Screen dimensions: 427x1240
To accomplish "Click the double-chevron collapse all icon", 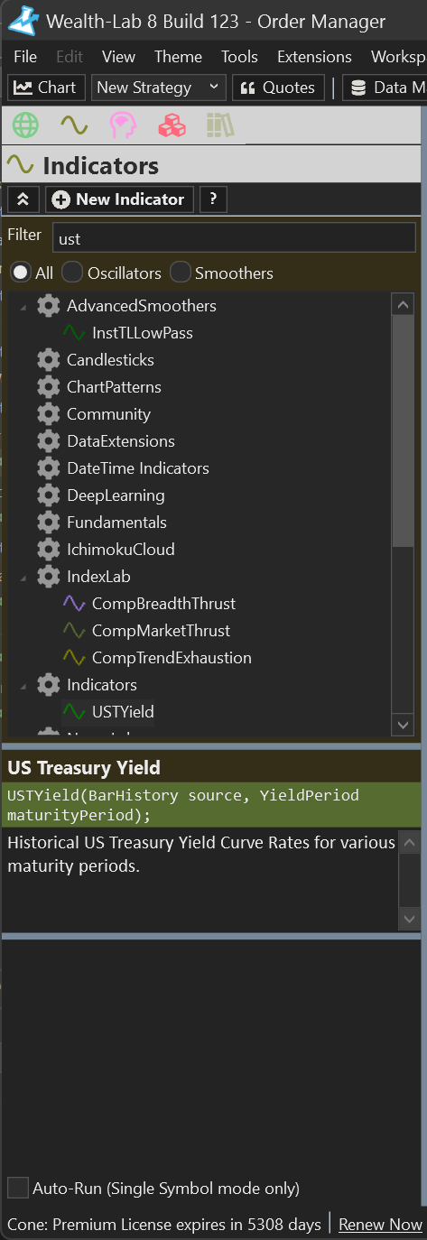I will click(x=23, y=199).
